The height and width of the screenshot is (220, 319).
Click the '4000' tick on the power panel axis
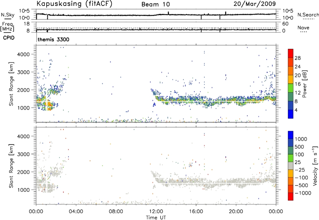pos(24,54)
